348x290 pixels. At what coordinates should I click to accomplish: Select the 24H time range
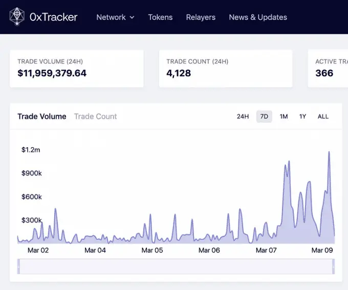coord(243,117)
